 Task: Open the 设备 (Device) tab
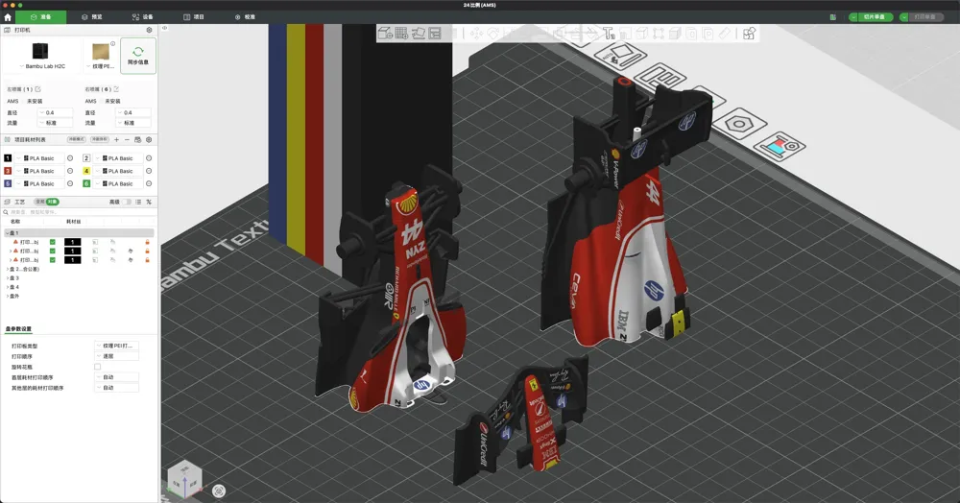pos(143,17)
